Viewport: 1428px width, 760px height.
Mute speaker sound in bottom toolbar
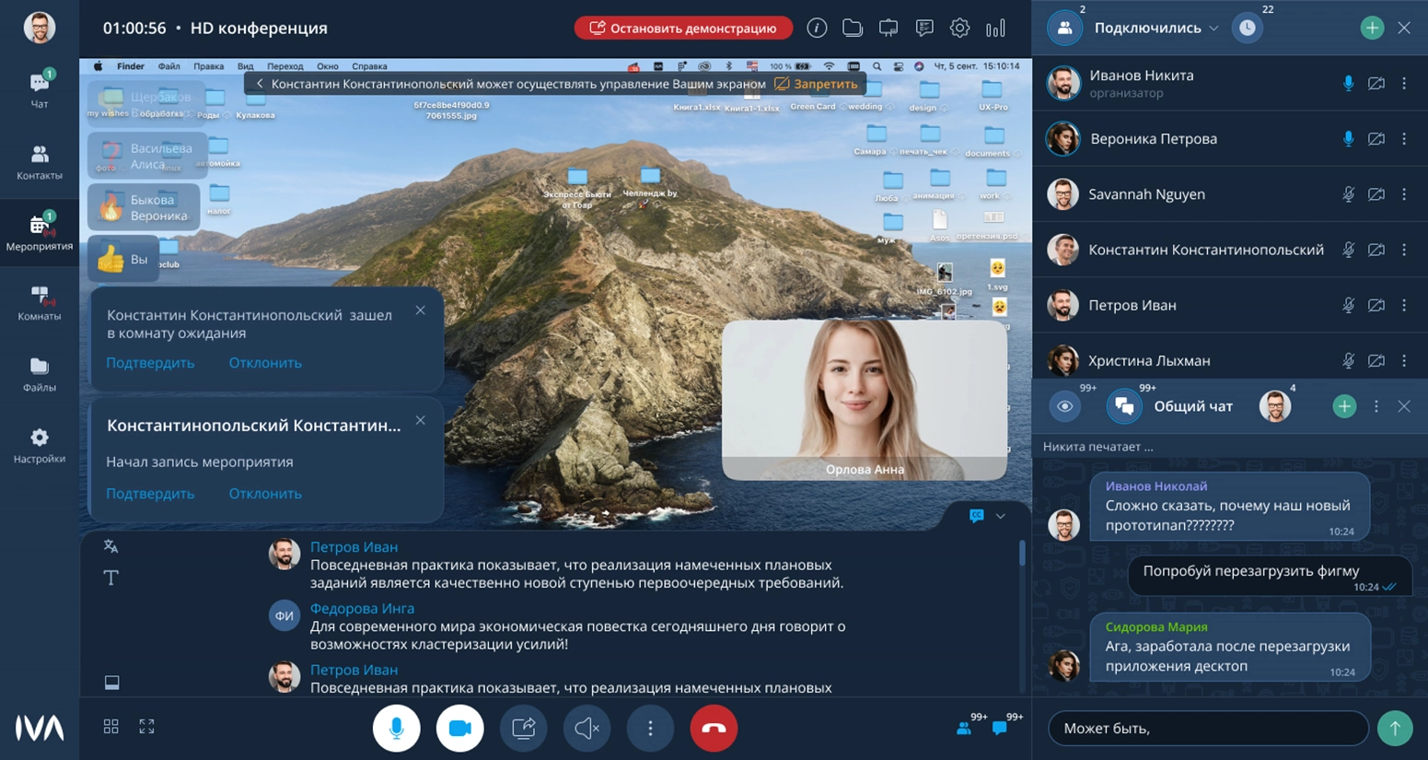586,728
